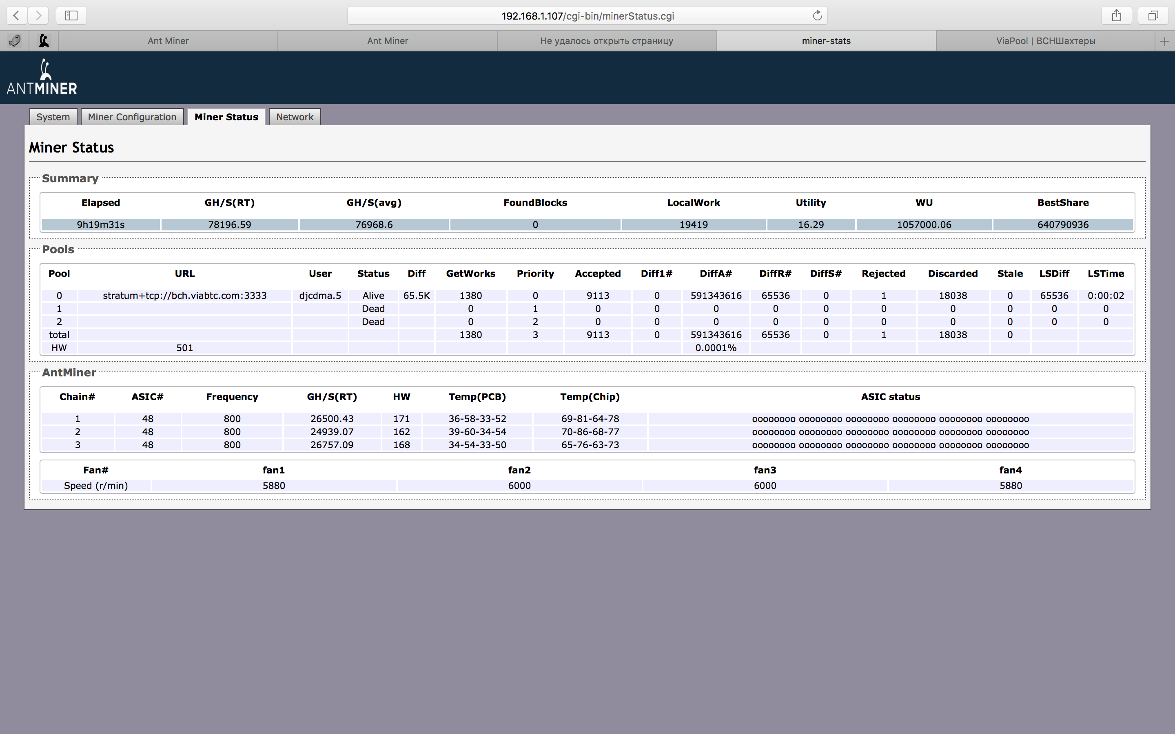This screenshot has height=734, width=1175.
Task: Click chain 2 chip temp 70-86-68-77
Action: pyautogui.click(x=590, y=432)
